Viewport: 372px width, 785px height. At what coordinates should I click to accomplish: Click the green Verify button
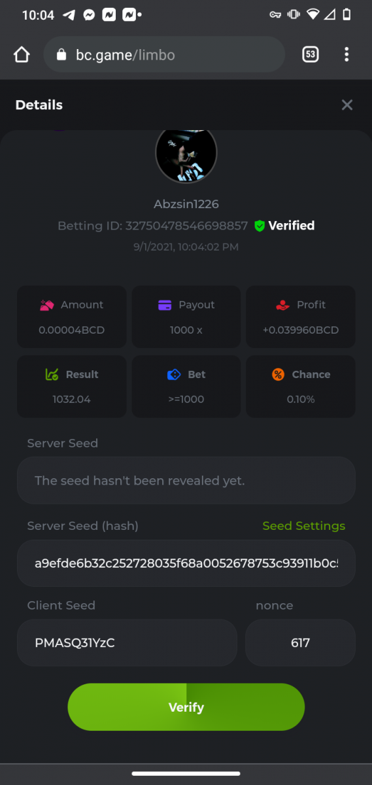[186, 707]
